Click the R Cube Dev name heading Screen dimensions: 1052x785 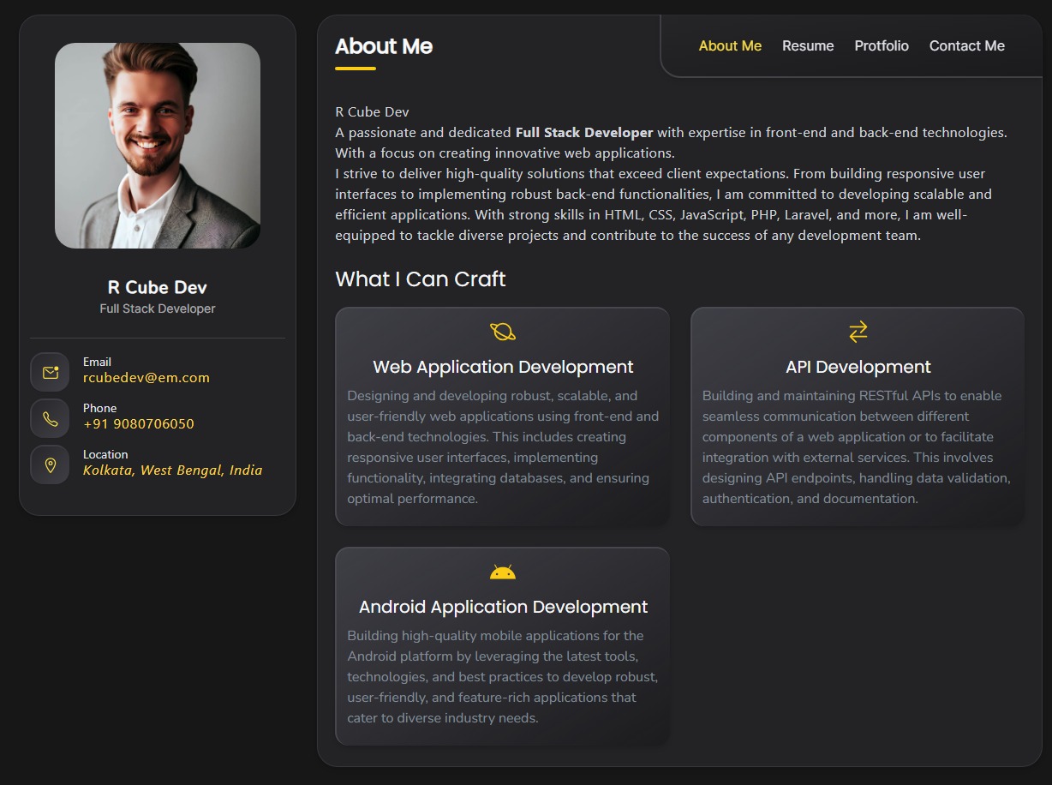(157, 287)
